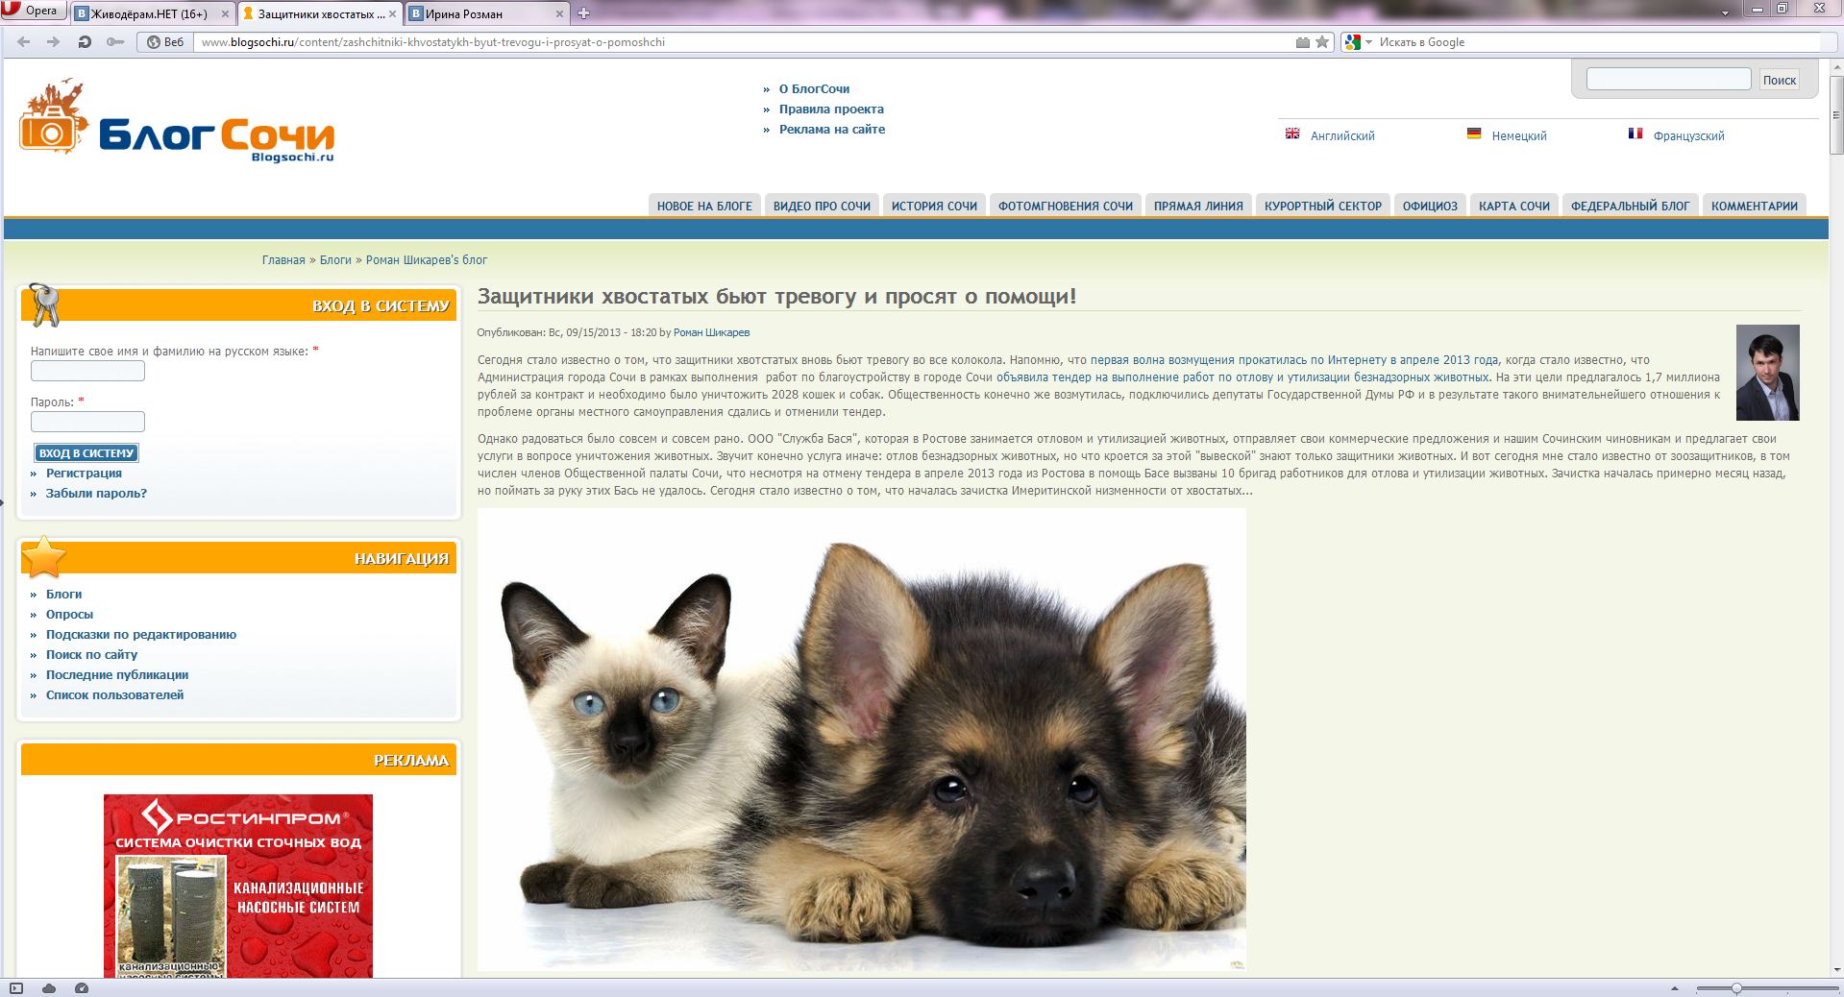Open the Правила проекта link
Screen dimensions: 1844x997
point(831,109)
